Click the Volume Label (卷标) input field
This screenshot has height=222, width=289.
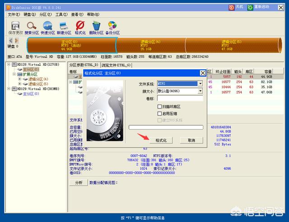click(x=180, y=98)
